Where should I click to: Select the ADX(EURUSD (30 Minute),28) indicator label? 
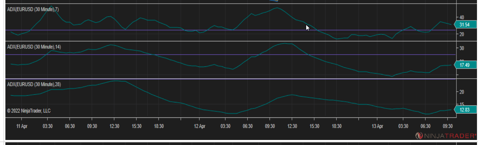pyautogui.click(x=34, y=84)
